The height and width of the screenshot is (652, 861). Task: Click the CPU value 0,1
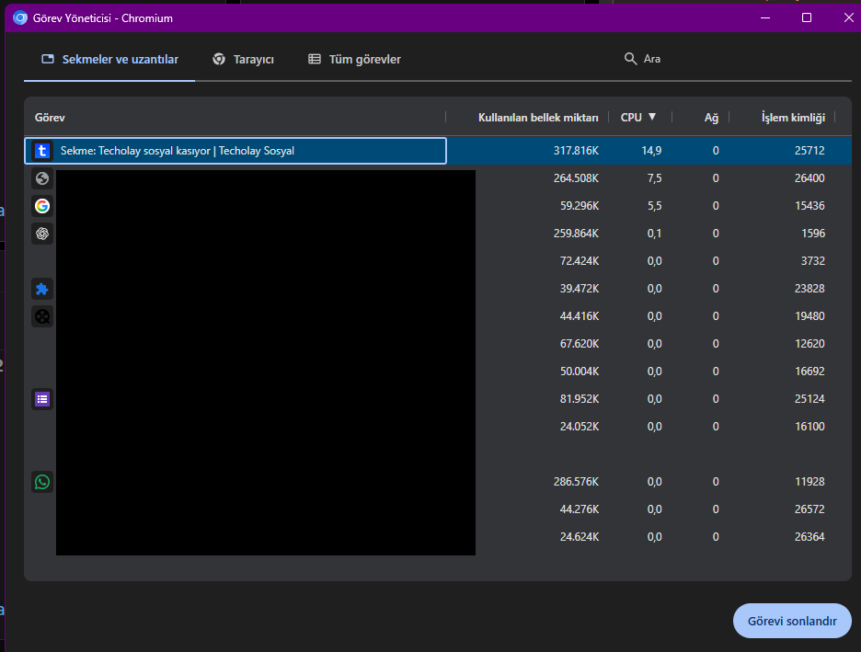(655, 234)
